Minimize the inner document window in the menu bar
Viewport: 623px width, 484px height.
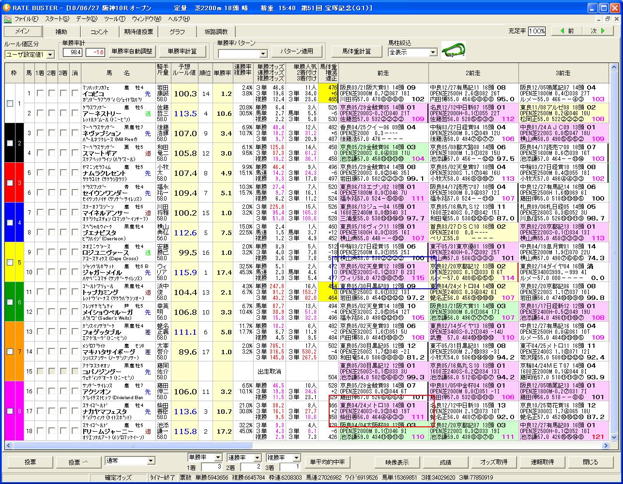598,19
